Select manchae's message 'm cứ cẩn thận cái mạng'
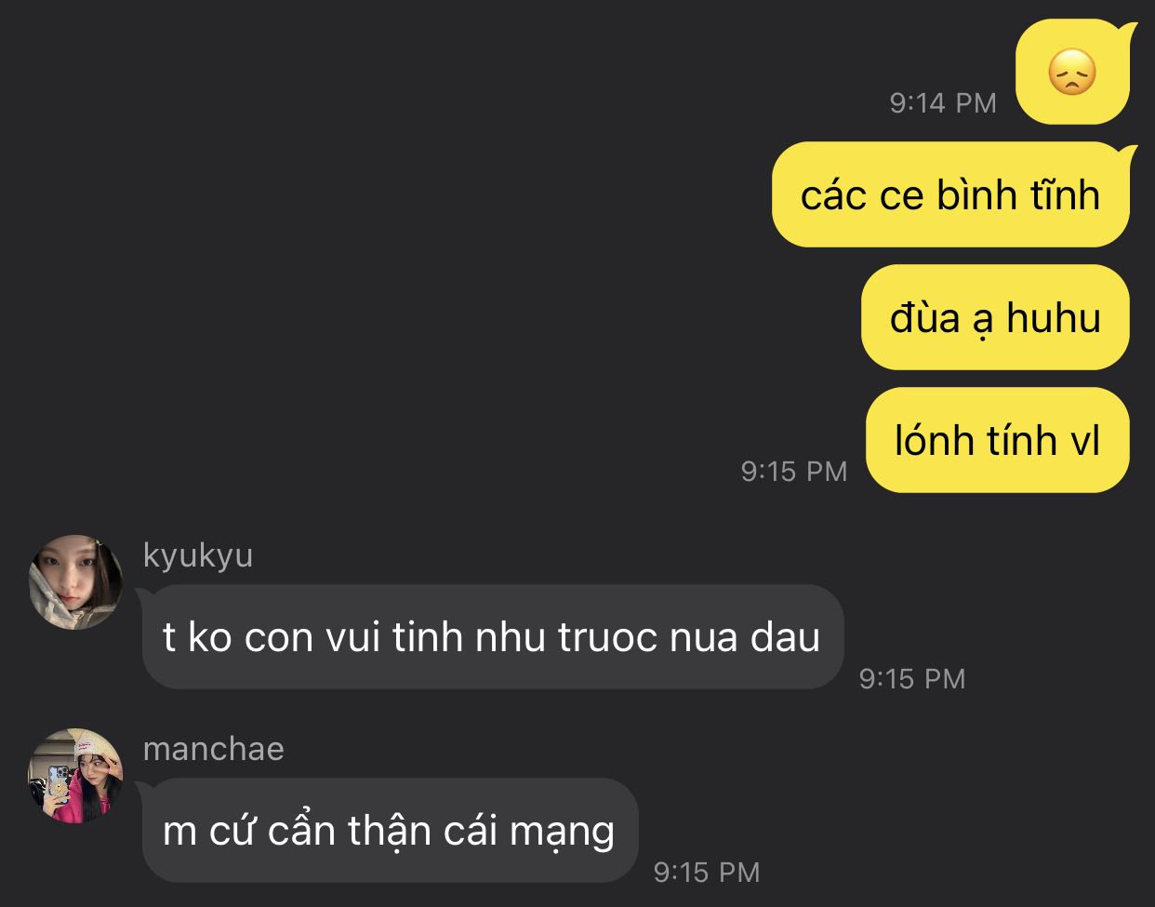1155x907 pixels. point(389,831)
